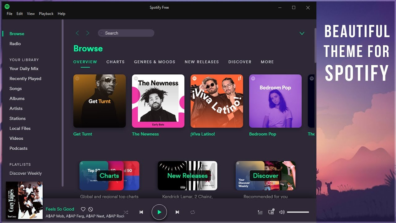Close the Spotify window
The image size is (396, 223).
click(308, 8)
